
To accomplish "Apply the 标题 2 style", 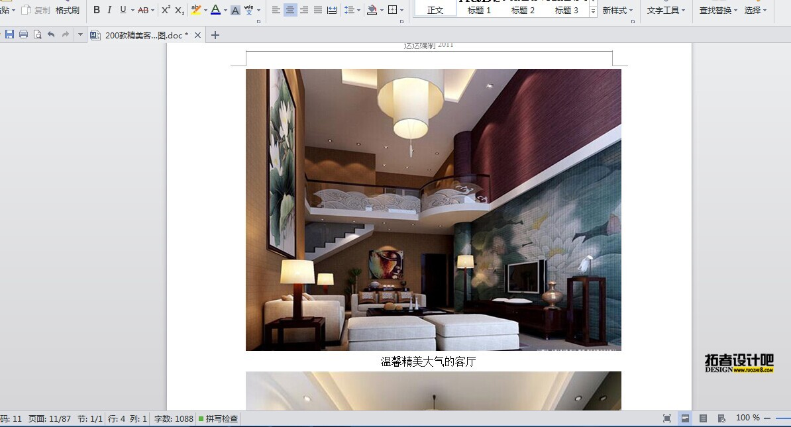I will tap(523, 10).
